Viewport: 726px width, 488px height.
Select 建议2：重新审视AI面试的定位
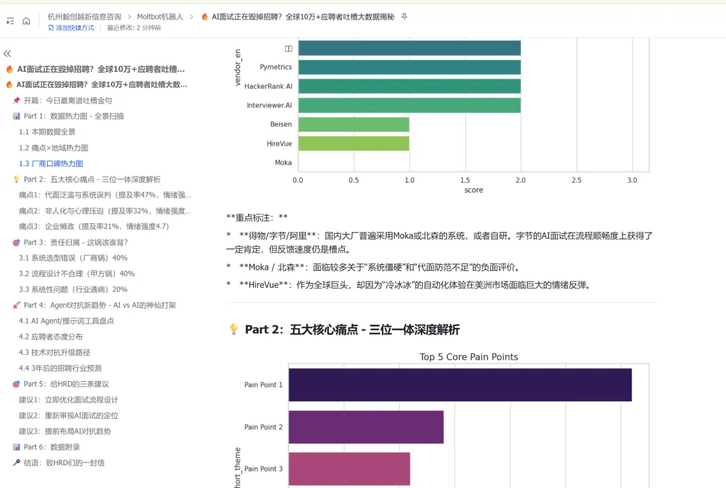coord(68,415)
